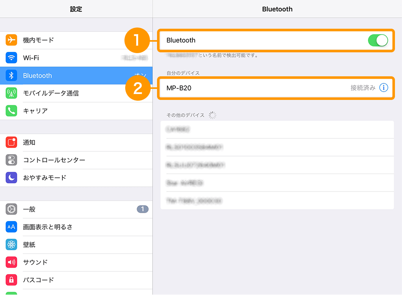Viewport: 402px width, 295px height.
Task: Tap the Bluetooth icon in sidebar
Action: pos(11,76)
